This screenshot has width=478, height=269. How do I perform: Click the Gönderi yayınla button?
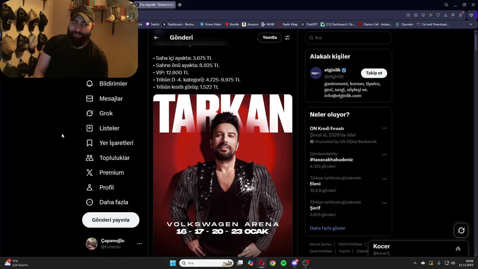[x=111, y=220]
